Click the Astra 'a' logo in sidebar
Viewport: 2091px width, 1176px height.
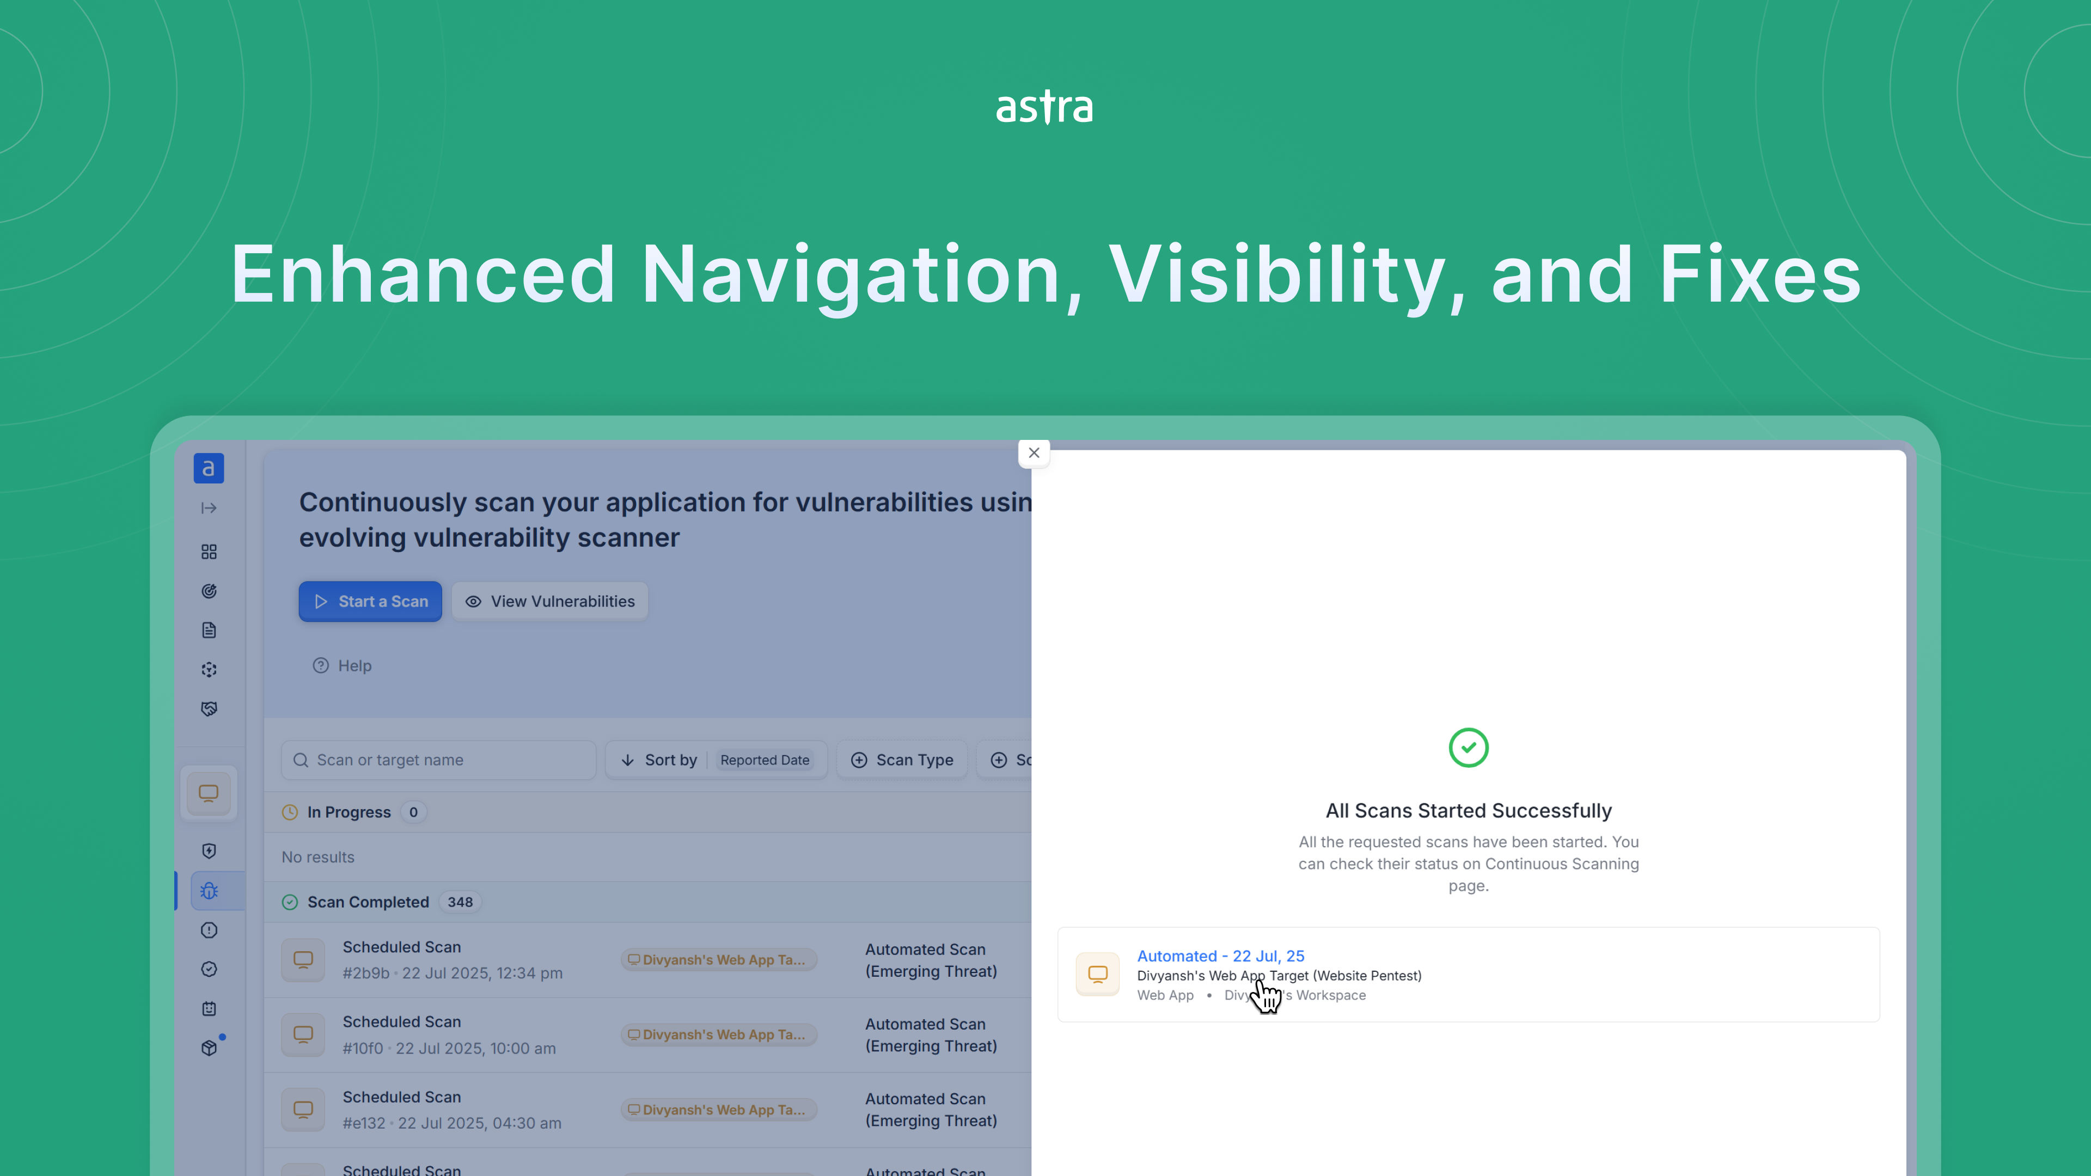(x=209, y=468)
